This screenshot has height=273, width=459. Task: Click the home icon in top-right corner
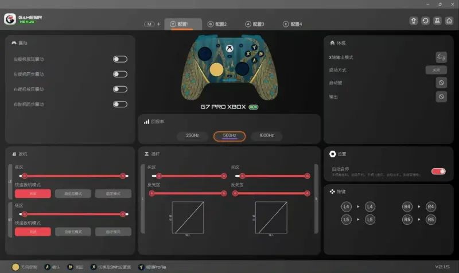click(x=449, y=21)
